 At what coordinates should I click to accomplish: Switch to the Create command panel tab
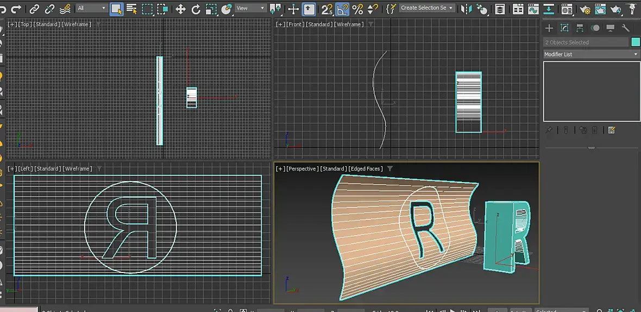[x=549, y=28]
